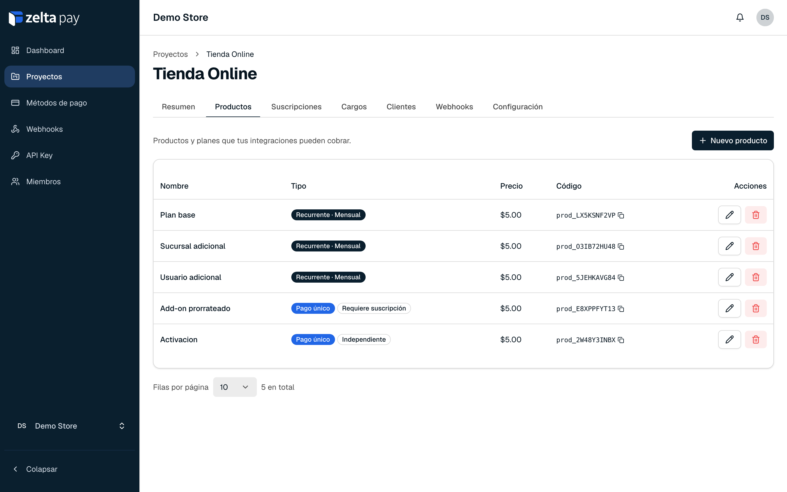Click the Usuario adicional product name
The height and width of the screenshot is (492, 787).
(190, 277)
